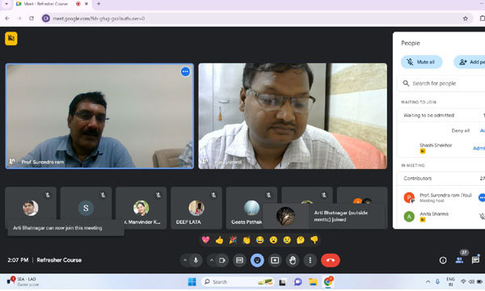Toggle the microphone on or off
Image resolution: width=485 pixels, height=291 pixels.
196,260
